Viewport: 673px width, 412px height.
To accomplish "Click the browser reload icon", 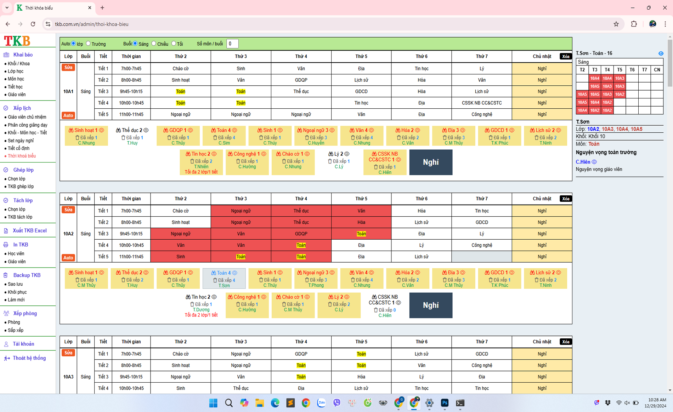I will coord(33,24).
